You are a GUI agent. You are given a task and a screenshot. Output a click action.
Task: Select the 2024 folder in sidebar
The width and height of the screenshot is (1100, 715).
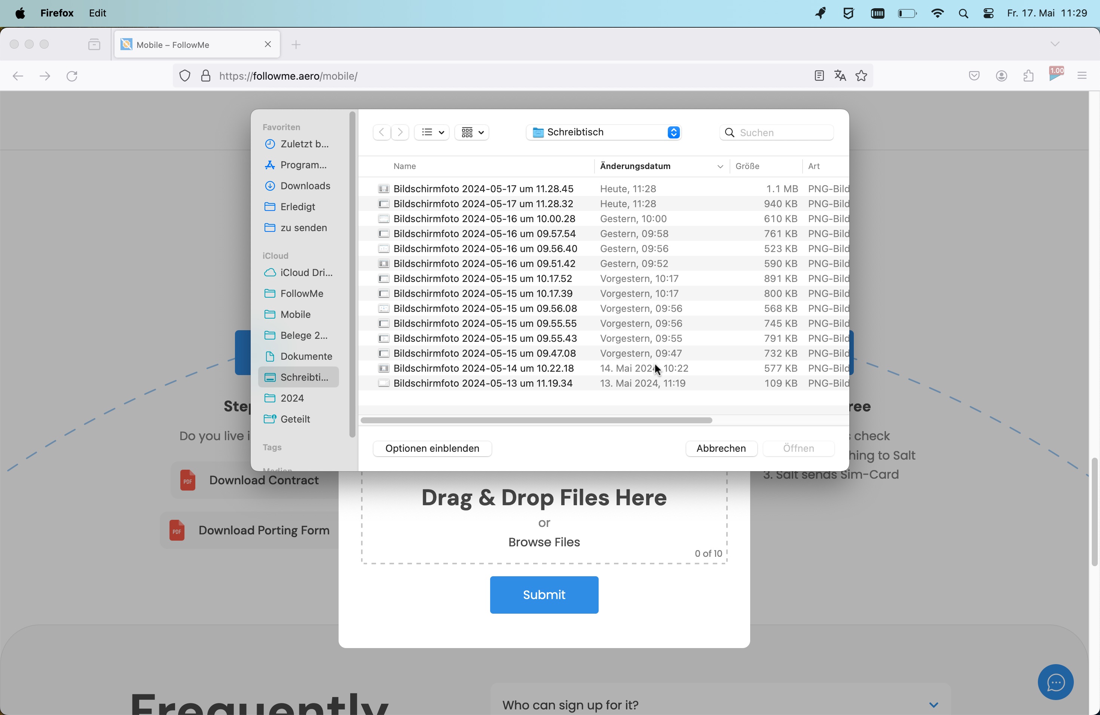point(298,398)
